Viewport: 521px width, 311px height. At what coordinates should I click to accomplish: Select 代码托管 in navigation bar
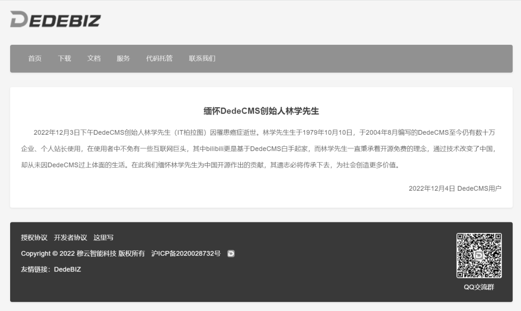pos(160,58)
